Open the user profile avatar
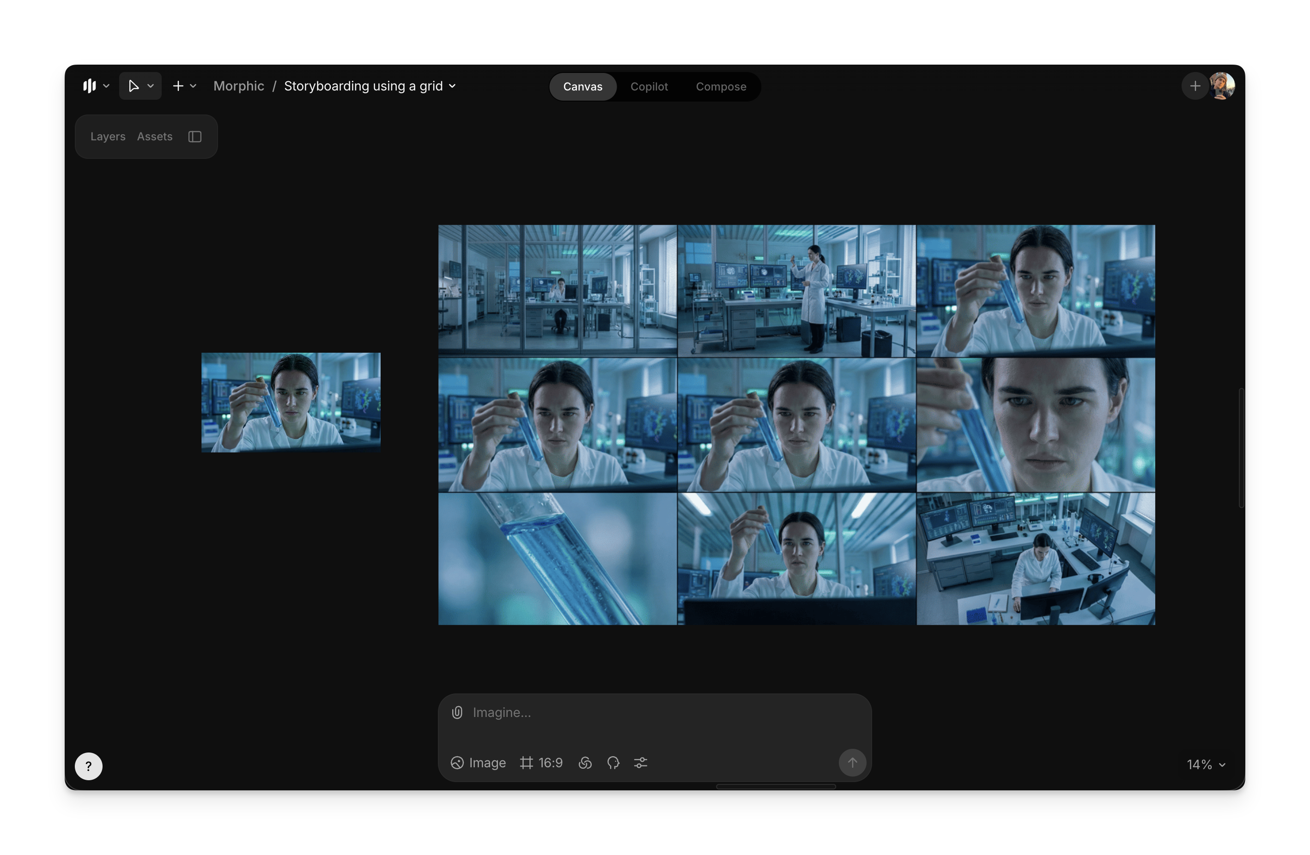 pos(1223,86)
